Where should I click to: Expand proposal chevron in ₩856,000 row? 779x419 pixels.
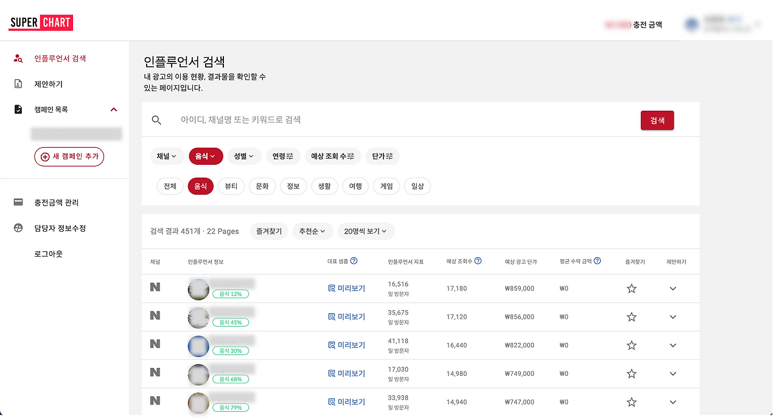click(673, 317)
